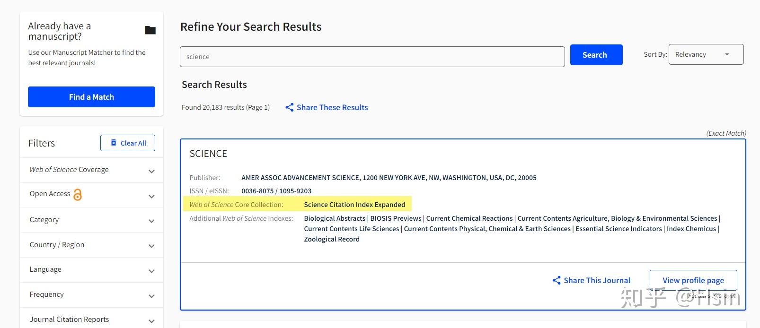Expand the Frequency filter section
Screen dimensions: 760x328
point(151,296)
